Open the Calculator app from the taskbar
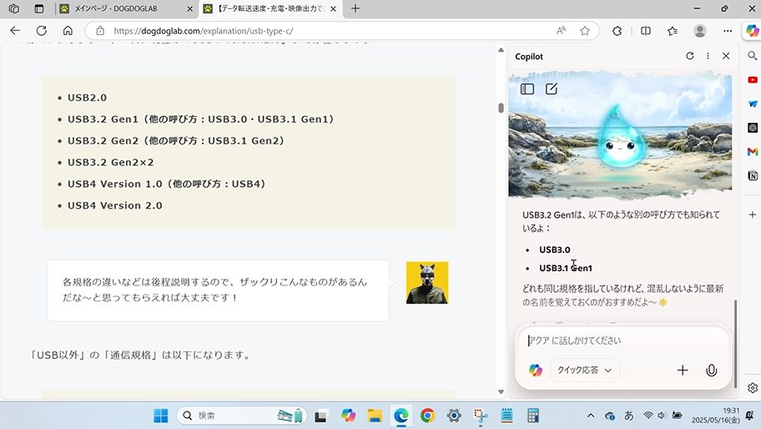Image resolution: width=761 pixels, height=429 pixels. tap(533, 416)
